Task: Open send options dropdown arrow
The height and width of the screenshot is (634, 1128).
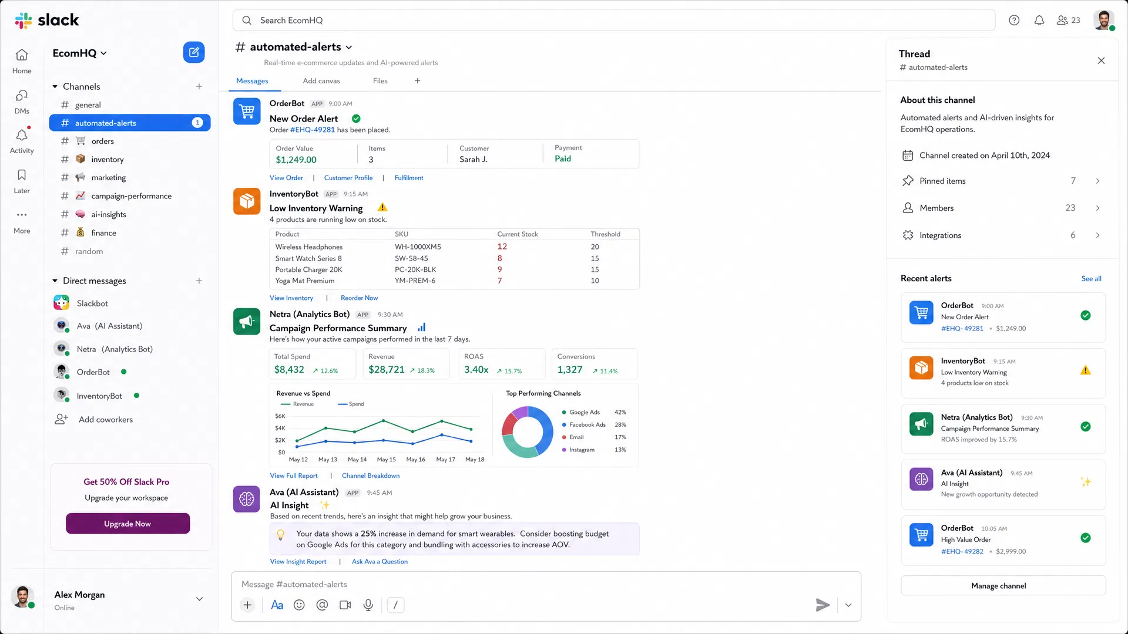Action: click(x=848, y=605)
